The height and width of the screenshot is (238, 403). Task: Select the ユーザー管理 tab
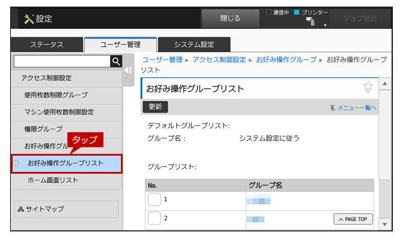120,44
